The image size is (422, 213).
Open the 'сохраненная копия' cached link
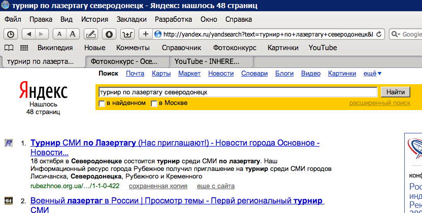[x=158, y=186]
